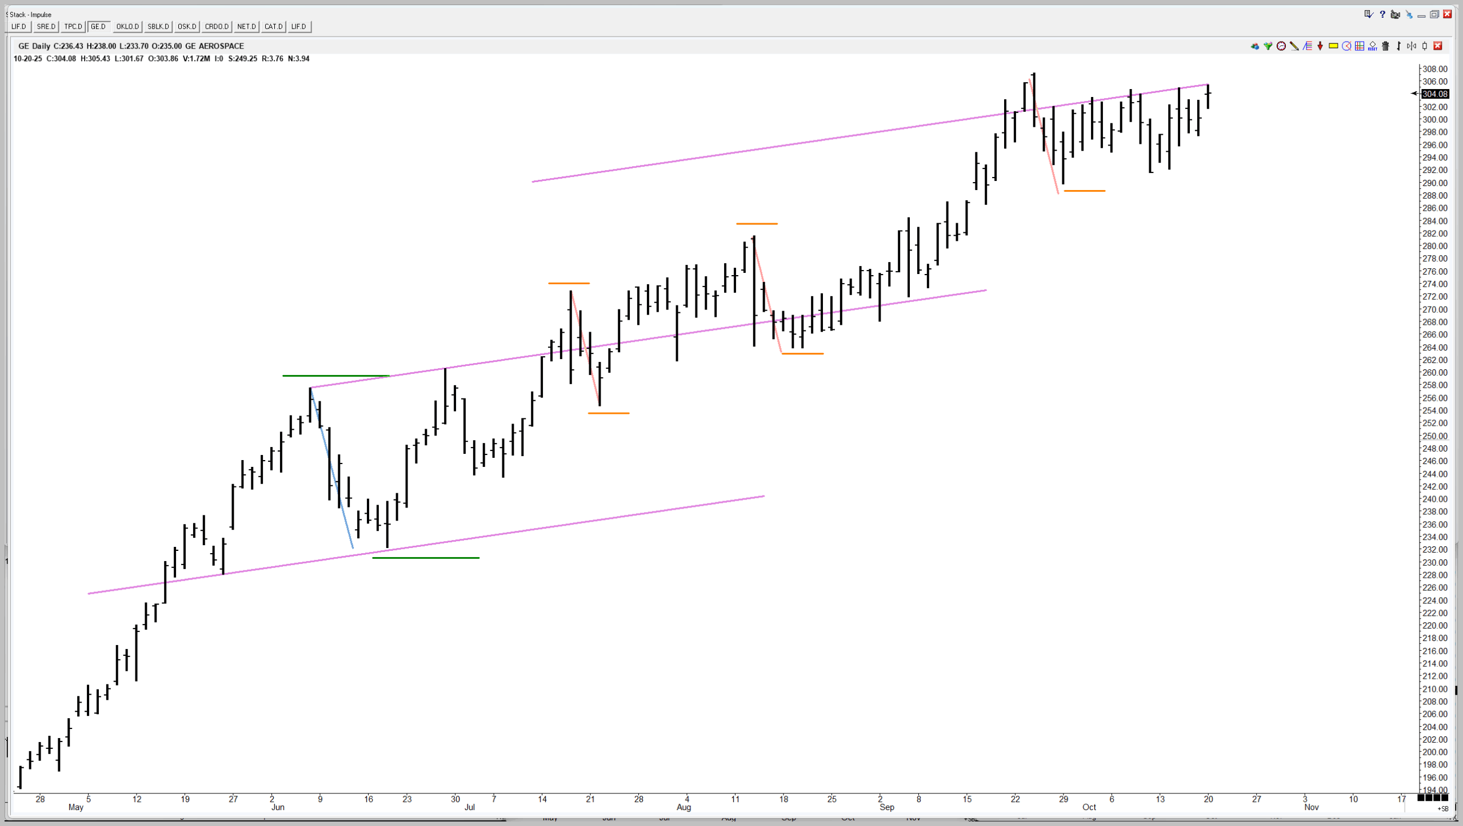Open the clock time-frame icon
This screenshot has height=826, width=1463.
click(x=1281, y=46)
